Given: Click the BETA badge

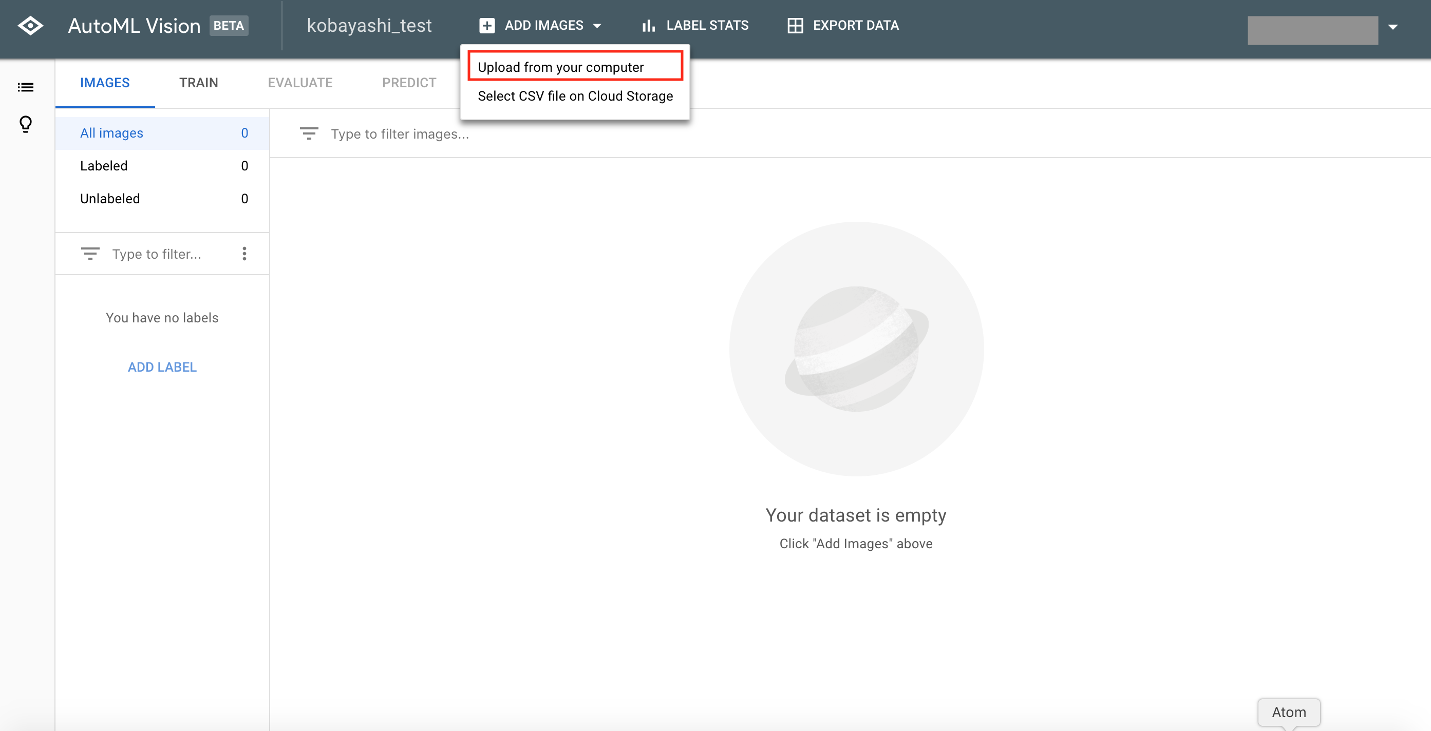Looking at the screenshot, I should (x=229, y=26).
